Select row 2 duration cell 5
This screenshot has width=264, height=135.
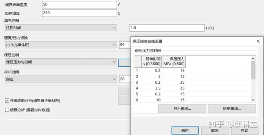click(152, 77)
